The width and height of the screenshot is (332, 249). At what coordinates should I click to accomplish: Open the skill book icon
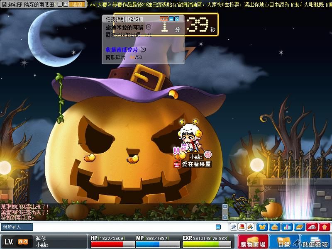tap(300, 227)
